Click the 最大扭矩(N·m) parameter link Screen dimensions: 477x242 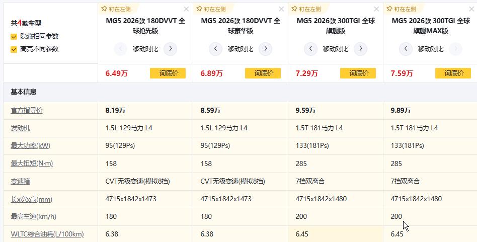pos(32,164)
